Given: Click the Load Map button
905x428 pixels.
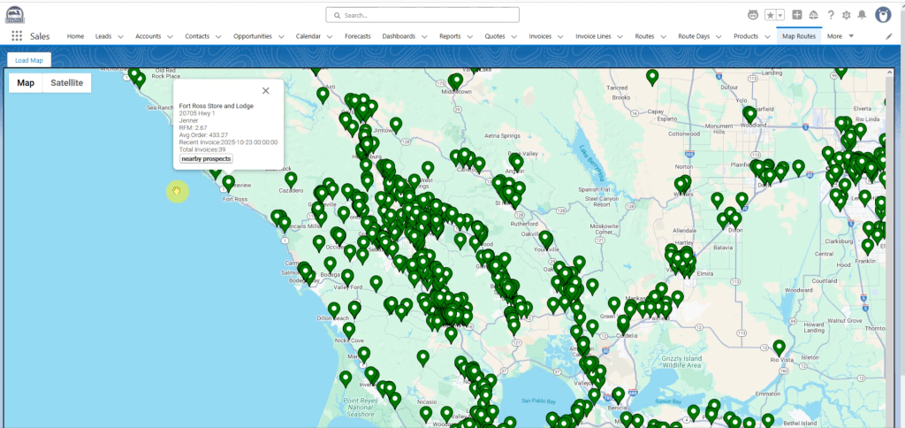Looking at the screenshot, I should (x=29, y=60).
